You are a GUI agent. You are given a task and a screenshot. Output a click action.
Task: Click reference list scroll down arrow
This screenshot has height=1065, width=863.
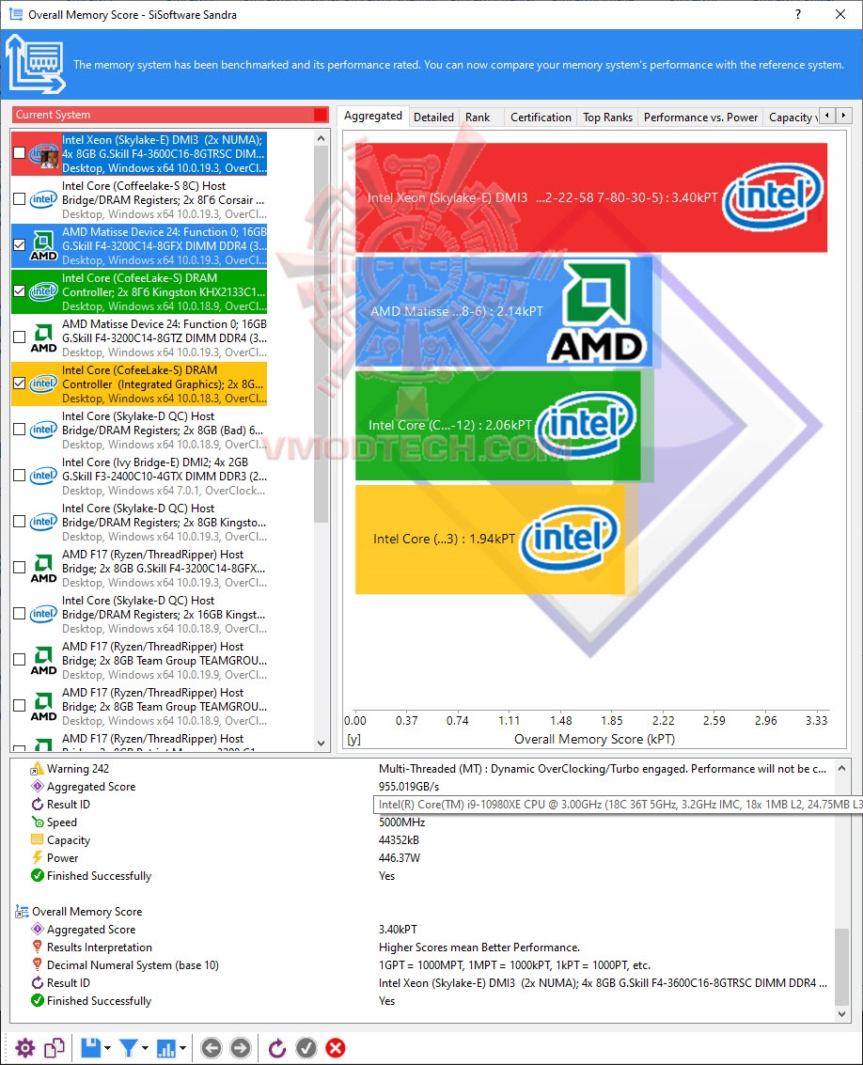click(x=322, y=743)
